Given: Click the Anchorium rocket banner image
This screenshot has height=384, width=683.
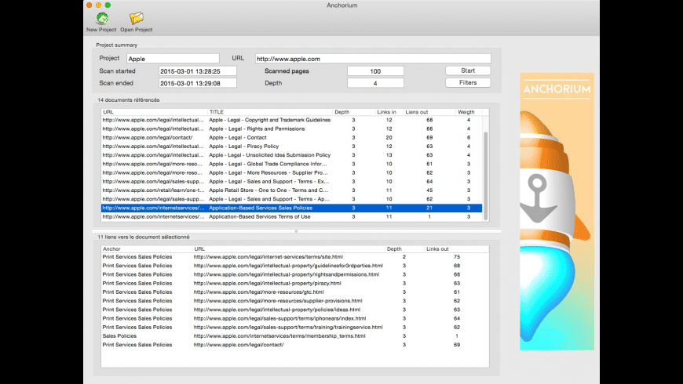Looking at the screenshot, I should tap(557, 212).
